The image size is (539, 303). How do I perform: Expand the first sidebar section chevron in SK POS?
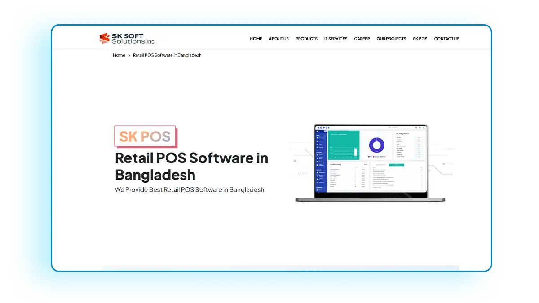point(325,135)
